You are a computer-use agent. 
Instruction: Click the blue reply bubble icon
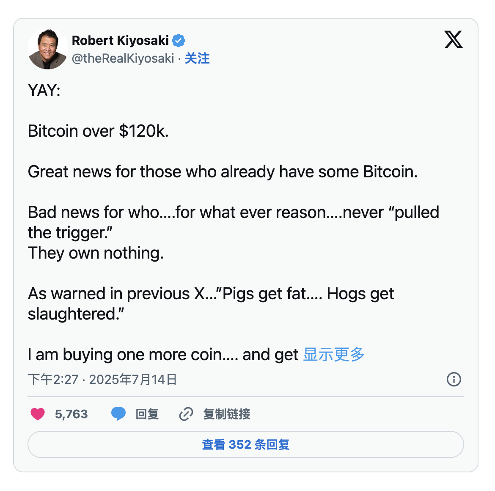118,414
